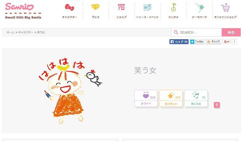Viewport: 244px width, 142px height.
Task: Click the Twitter share button
Action: tap(197, 42)
